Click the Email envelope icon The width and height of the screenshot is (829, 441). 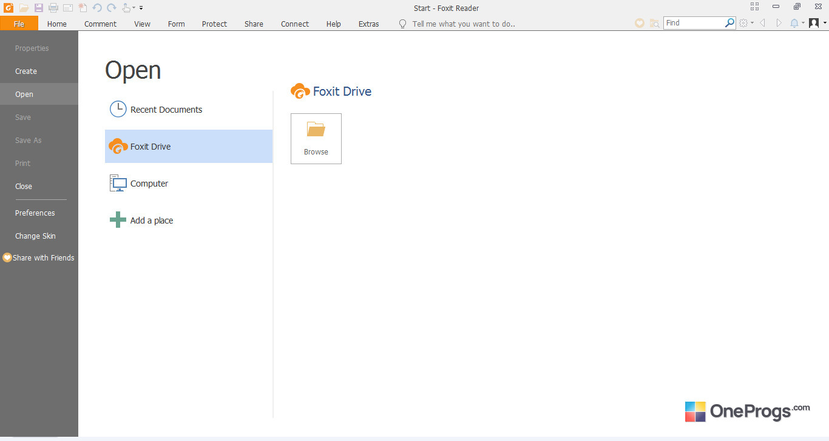point(68,8)
